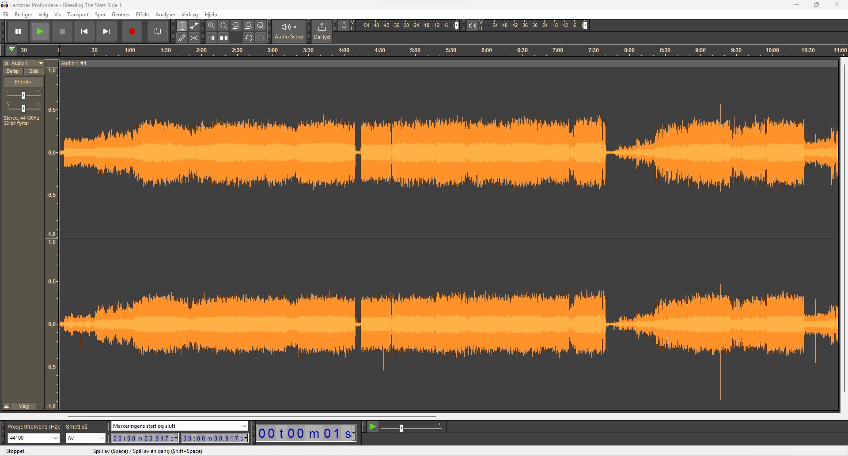Click the Effekter button on track
The height and width of the screenshot is (456, 848).
[23, 82]
